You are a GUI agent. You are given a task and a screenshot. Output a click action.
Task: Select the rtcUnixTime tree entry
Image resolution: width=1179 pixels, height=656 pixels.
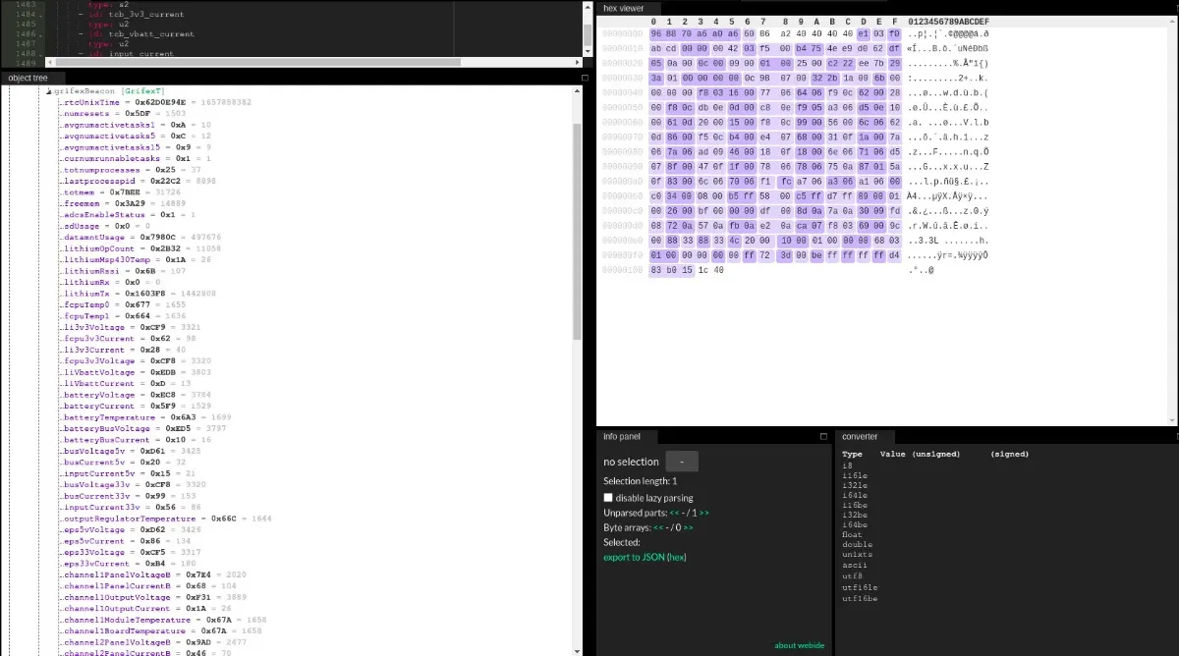pyautogui.click(x=155, y=102)
